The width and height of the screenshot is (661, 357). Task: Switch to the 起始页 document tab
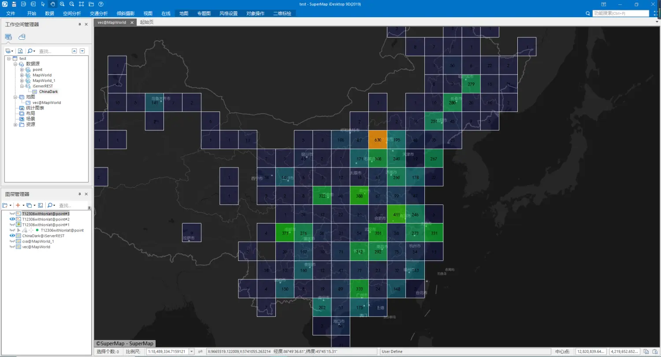(147, 22)
